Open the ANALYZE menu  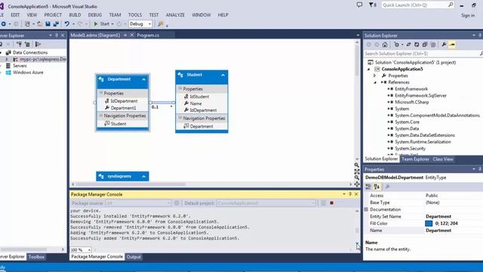tap(175, 15)
